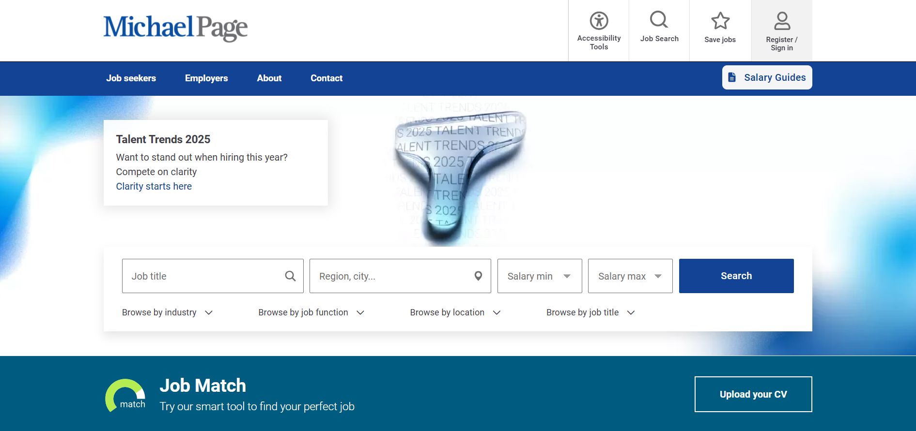Open the Salary max dropdown

630,276
